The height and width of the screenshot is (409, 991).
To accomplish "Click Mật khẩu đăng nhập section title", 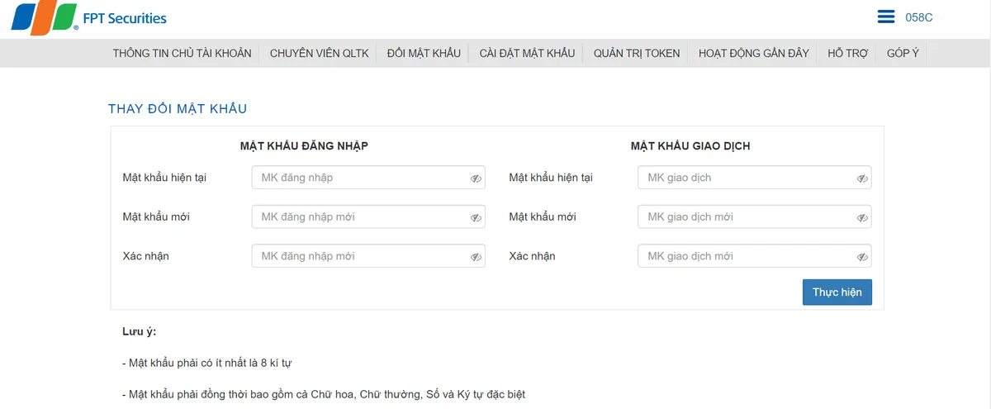I will pyautogui.click(x=304, y=146).
